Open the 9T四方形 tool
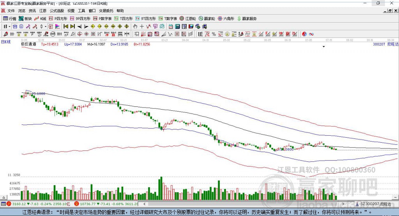The height and width of the screenshot is (216, 399). pos(146,19)
